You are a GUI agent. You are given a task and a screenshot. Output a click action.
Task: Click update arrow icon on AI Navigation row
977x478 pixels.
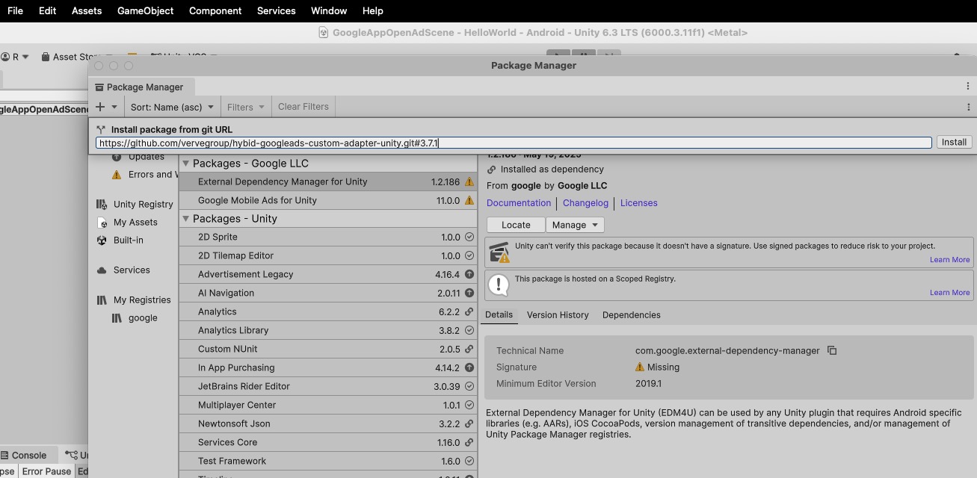469,293
